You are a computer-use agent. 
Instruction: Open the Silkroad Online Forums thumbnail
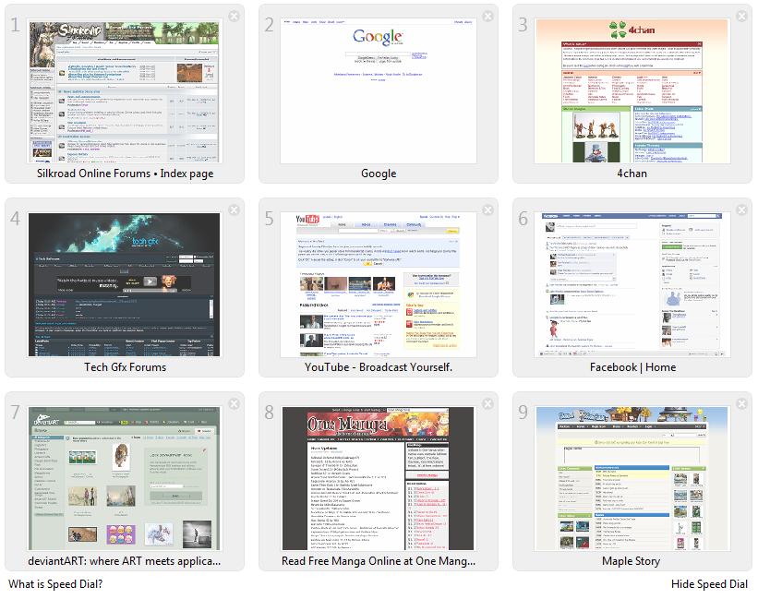click(x=125, y=92)
